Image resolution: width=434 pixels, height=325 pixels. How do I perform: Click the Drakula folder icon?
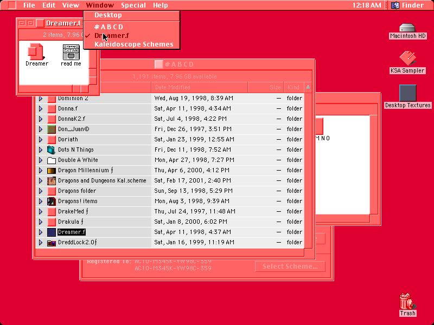(x=52, y=222)
